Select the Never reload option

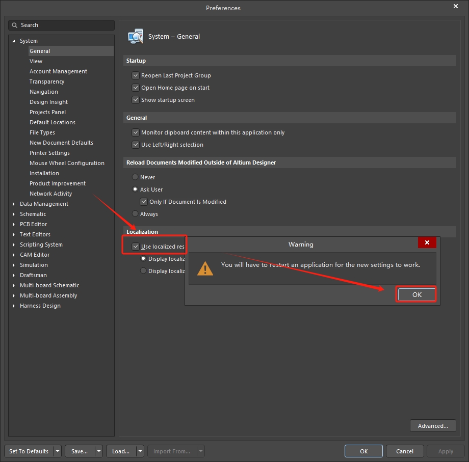(x=135, y=177)
